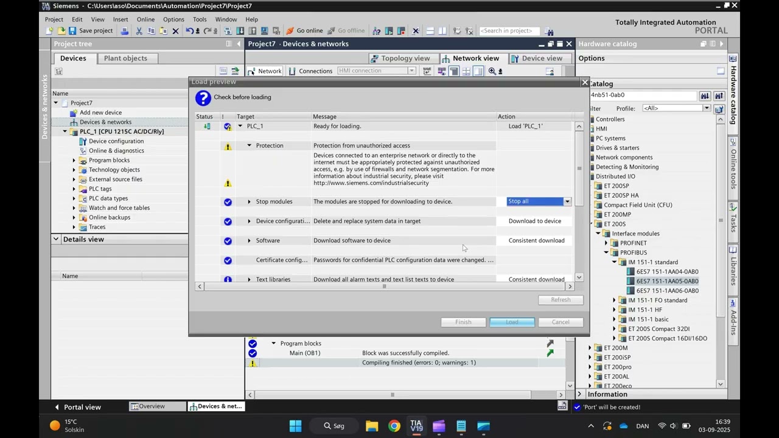The width and height of the screenshot is (779, 438).
Task: Expand the Software row in Load preview
Action: [x=249, y=240]
